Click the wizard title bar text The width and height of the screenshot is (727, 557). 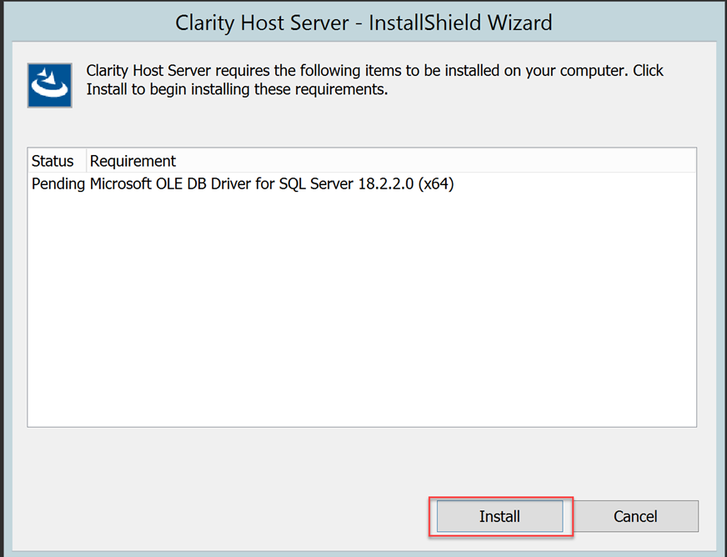[x=363, y=23]
